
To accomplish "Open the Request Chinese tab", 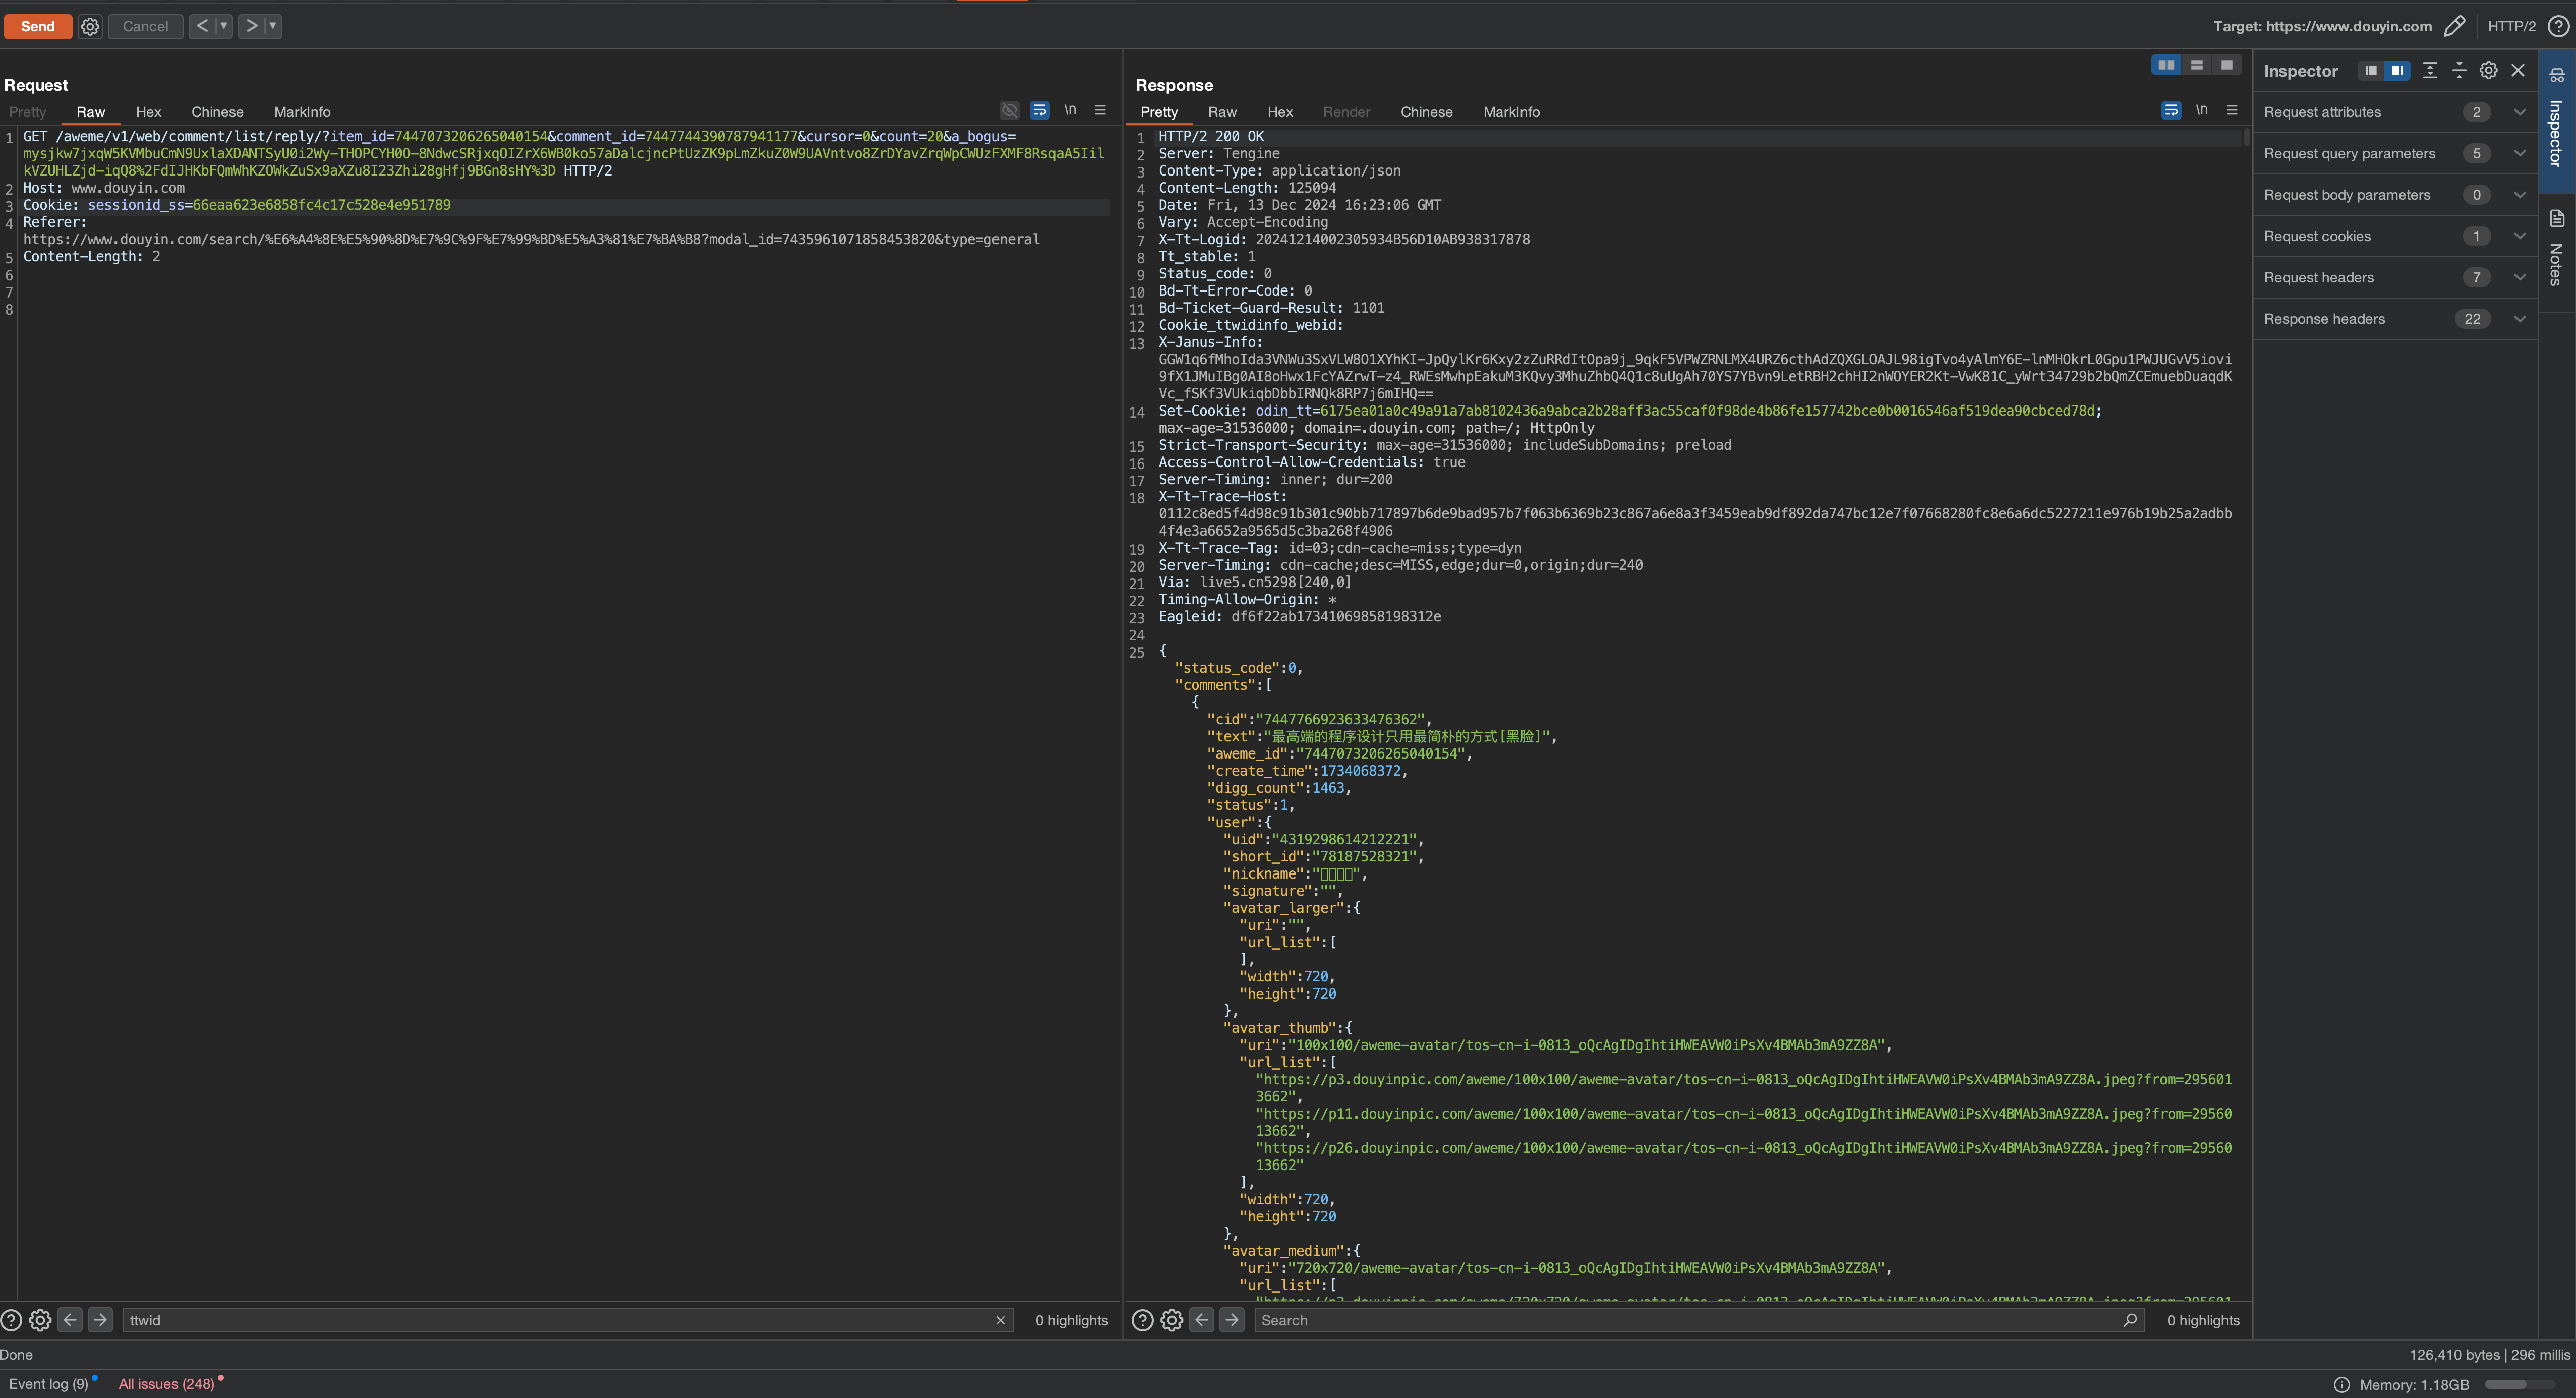I will click(217, 112).
